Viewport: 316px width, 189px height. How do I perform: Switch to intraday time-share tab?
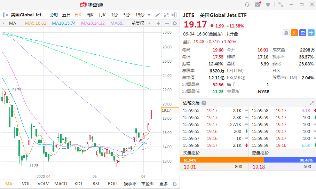[54, 15]
